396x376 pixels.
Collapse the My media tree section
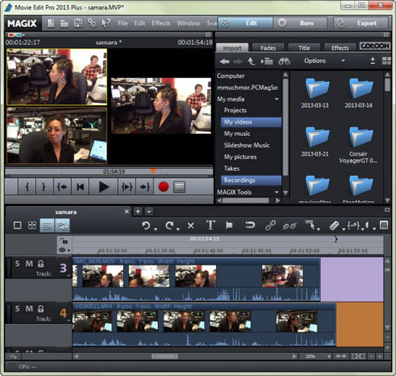(x=277, y=99)
